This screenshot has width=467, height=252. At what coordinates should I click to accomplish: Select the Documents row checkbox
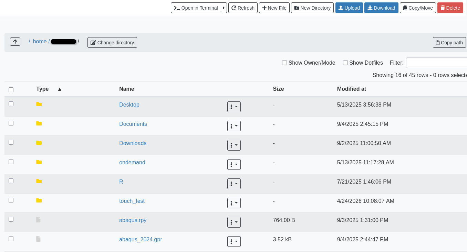click(x=11, y=123)
